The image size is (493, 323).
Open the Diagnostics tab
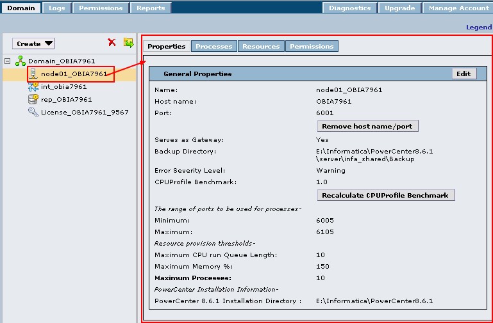350,8
